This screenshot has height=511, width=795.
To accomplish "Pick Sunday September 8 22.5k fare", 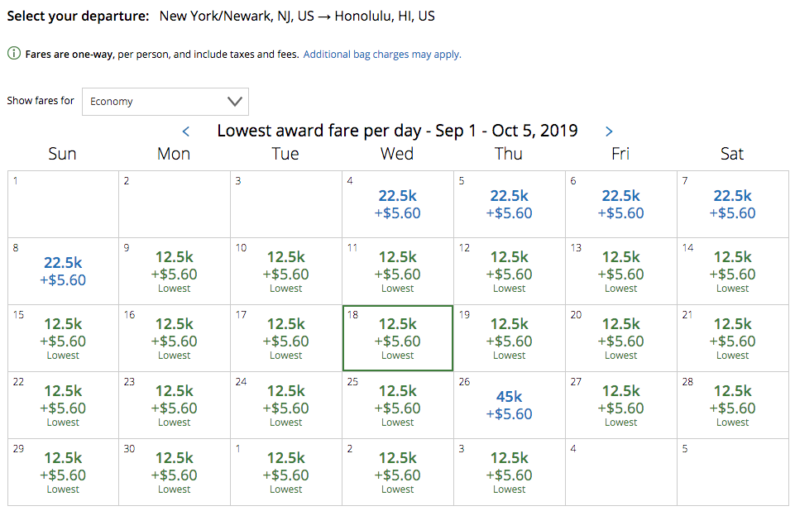I will (63, 271).
